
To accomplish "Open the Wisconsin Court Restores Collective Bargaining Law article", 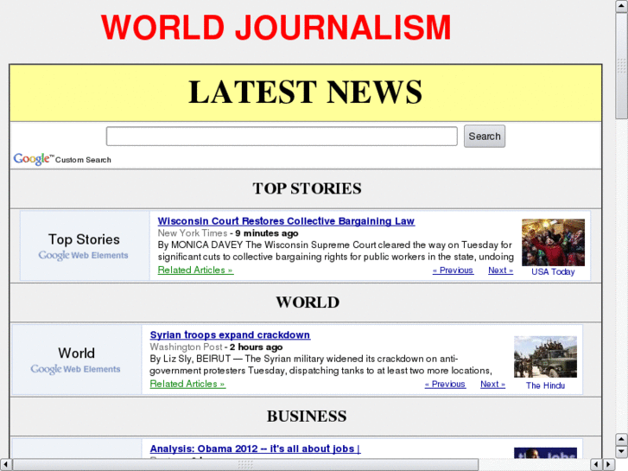I will coord(286,221).
